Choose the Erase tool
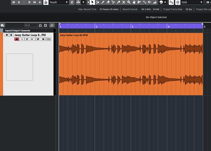The height and width of the screenshot is (151, 211). (108, 2)
